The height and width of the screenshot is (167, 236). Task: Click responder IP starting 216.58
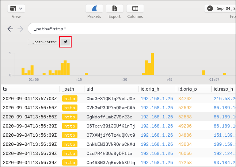coord(225,99)
